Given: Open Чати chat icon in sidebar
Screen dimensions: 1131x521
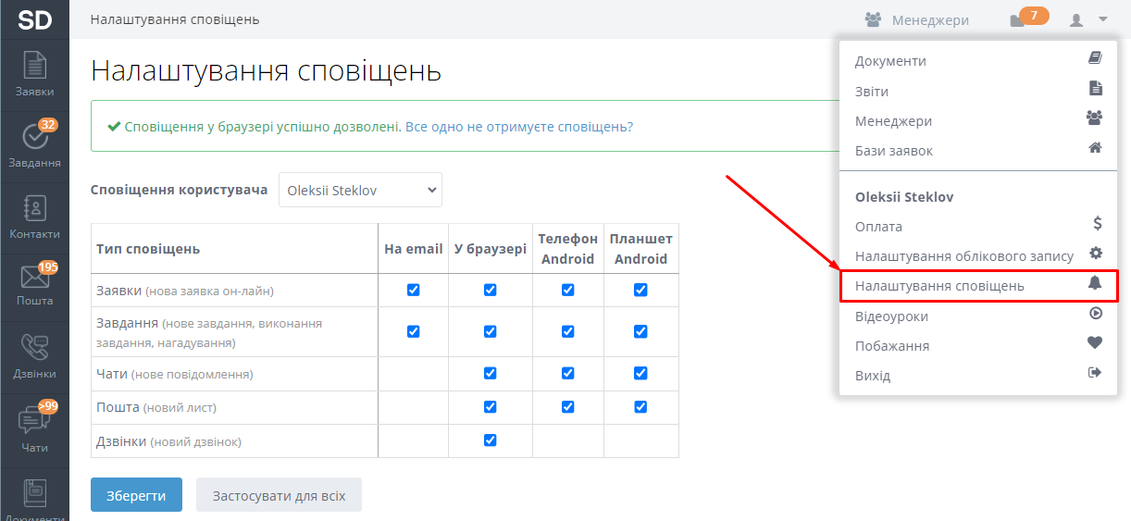Looking at the screenshot, I should pos(34,428).
